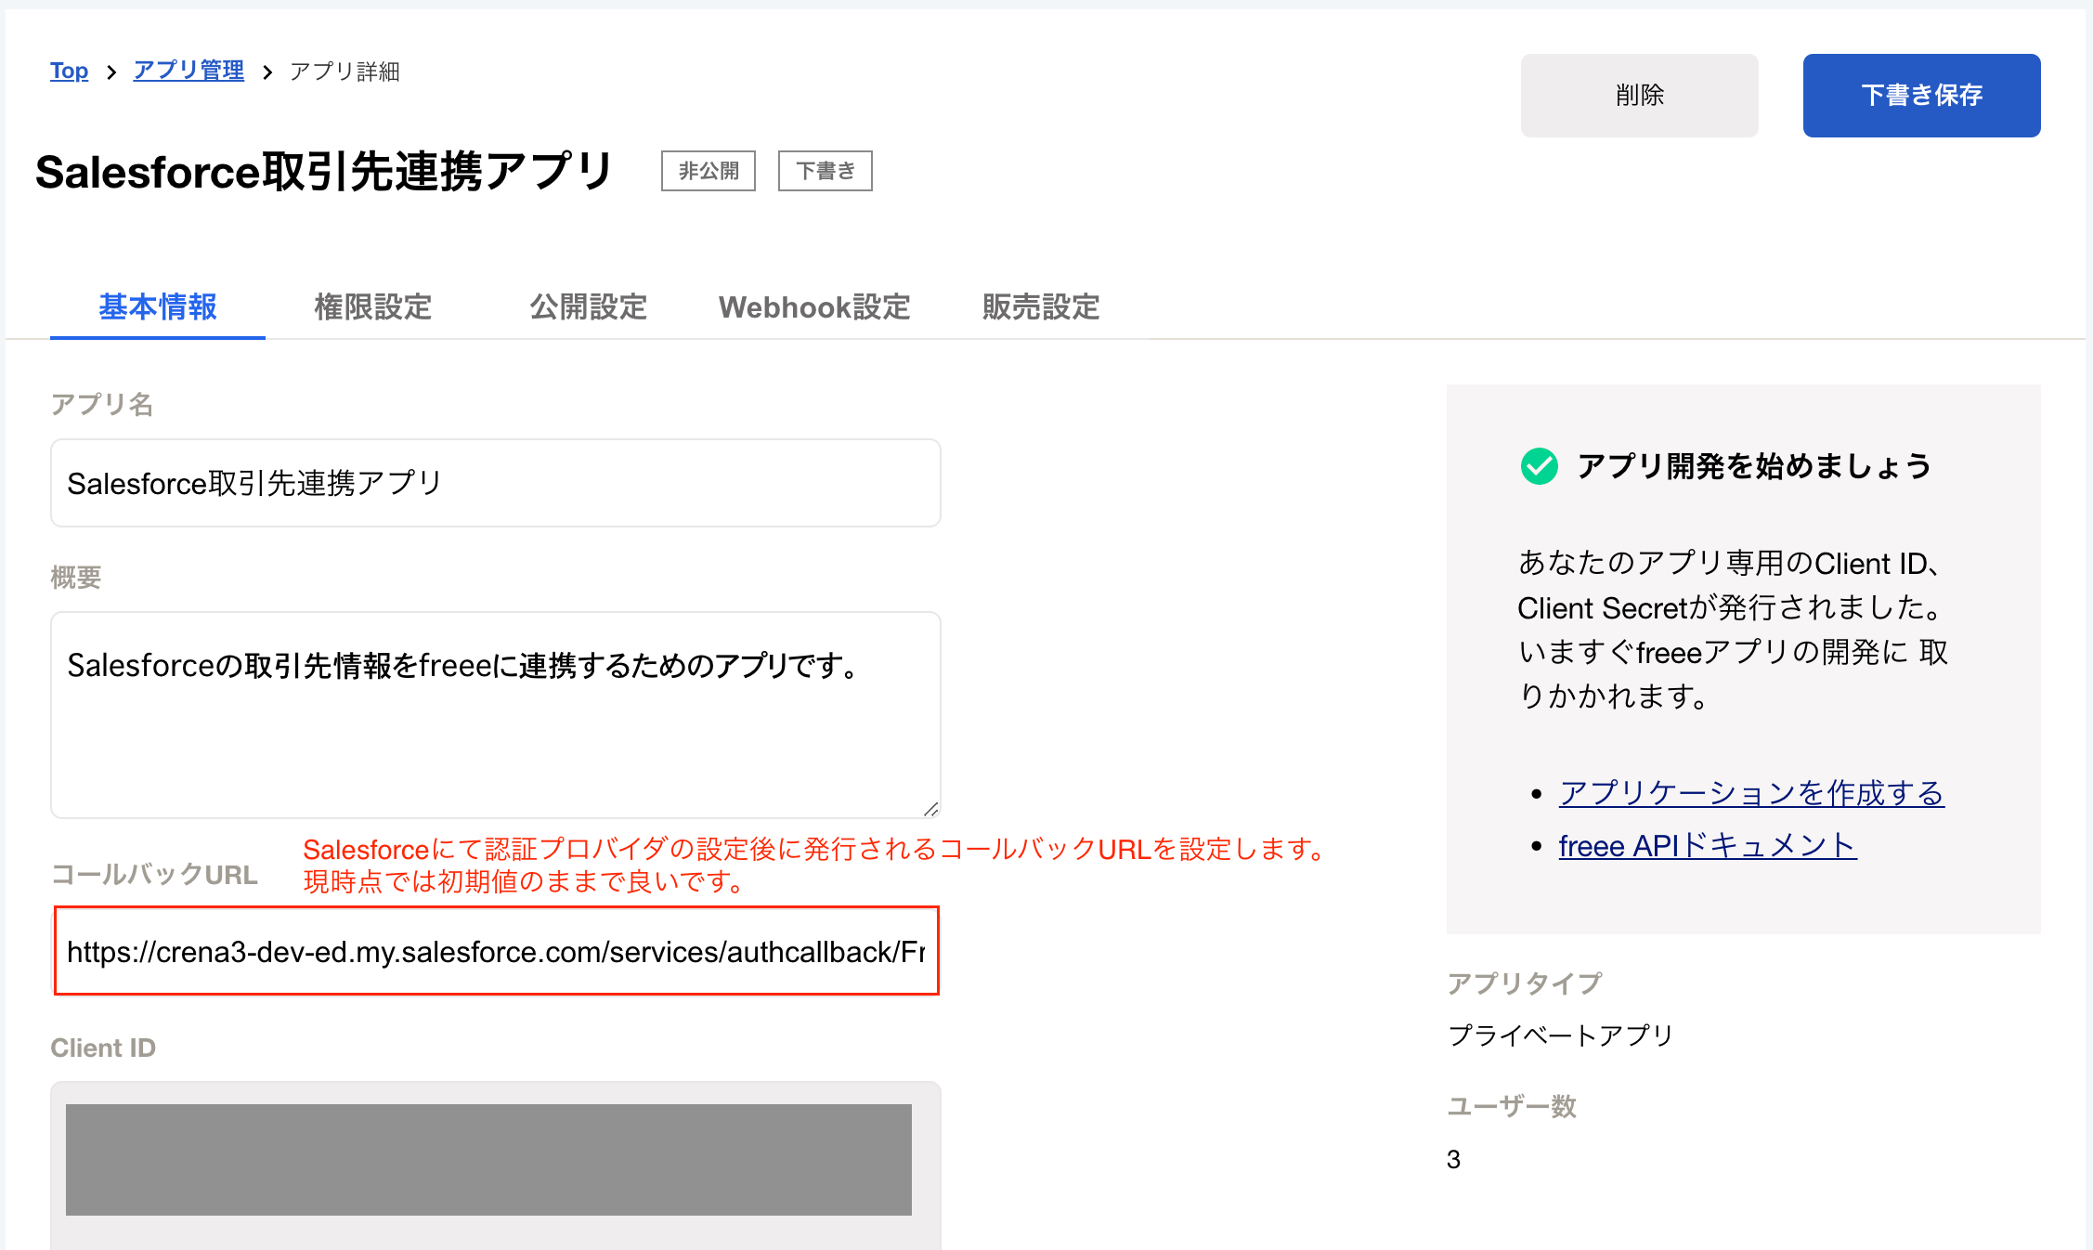Click the コールバックURL label
Image resolution: width=2093 pixels, height=1250 pixels.
154,875
